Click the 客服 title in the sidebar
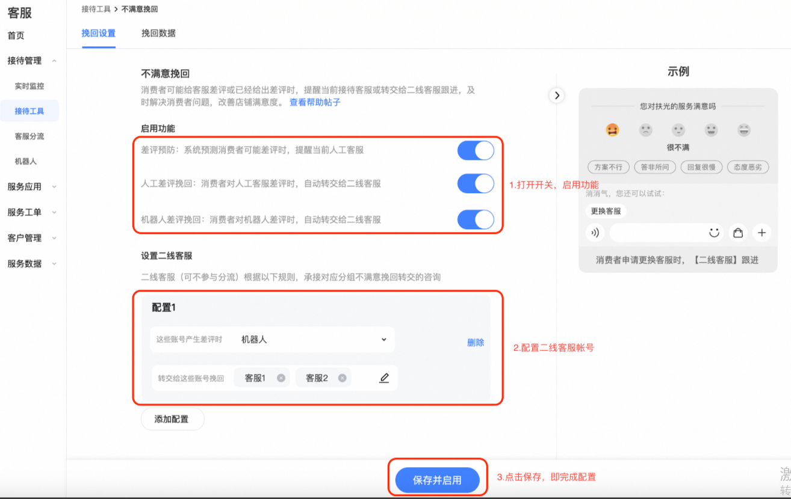 pyautogui.click(x=20, y=13)
